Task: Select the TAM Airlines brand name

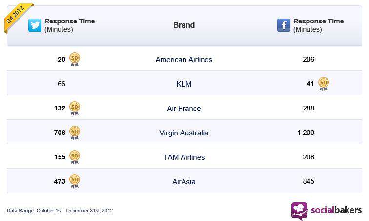Action: click(184, 157)
